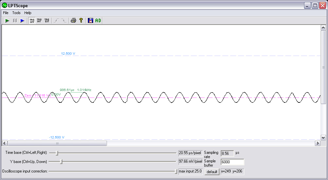The height and width of the screenshot is (180, 328).
Task: Choose falling edge trigger icon
Action: 64,21
